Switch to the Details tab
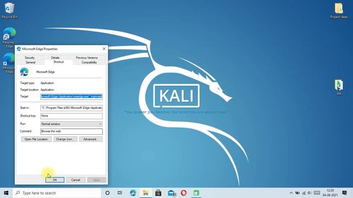 (55, 57)
